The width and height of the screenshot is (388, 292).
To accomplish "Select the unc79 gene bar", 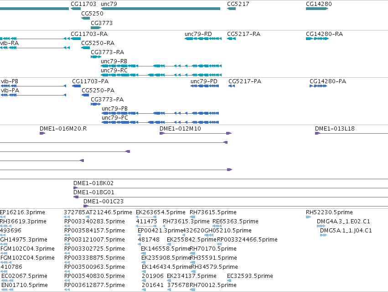I will coord(160,9).
